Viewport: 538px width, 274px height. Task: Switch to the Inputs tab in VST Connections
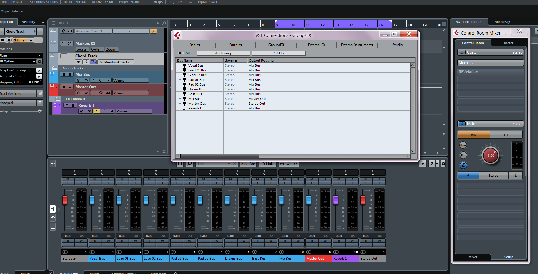click(195, 45)
